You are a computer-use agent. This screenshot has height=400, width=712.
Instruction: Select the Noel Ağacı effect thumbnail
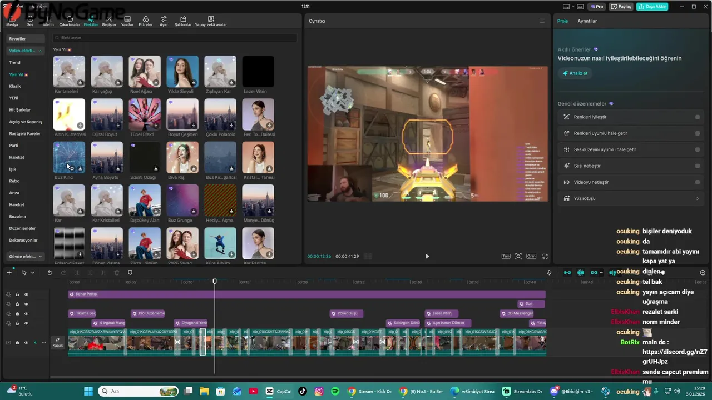(x=145, y=71)
